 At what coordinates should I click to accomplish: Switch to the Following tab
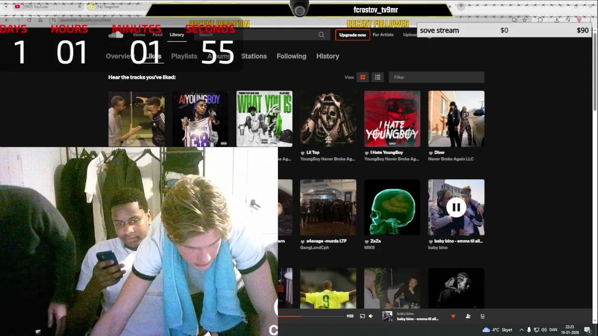[292, 56]
